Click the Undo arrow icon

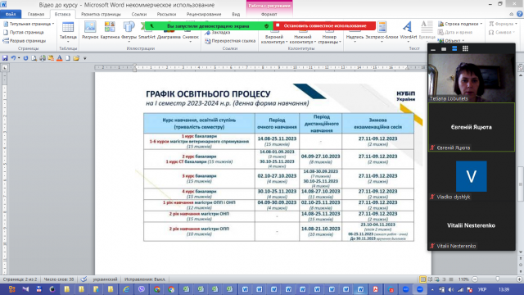click(x=13, y=58)
